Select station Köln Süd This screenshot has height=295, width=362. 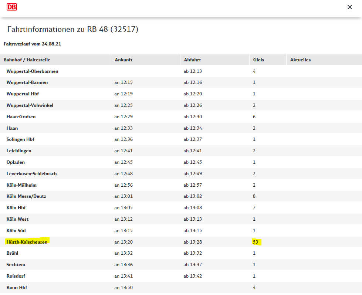tap(16, 231)
